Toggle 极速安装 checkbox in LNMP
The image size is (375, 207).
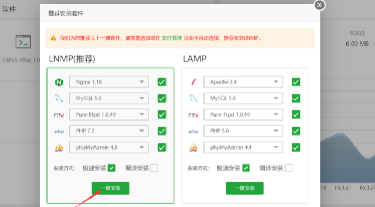coord(111,168)
